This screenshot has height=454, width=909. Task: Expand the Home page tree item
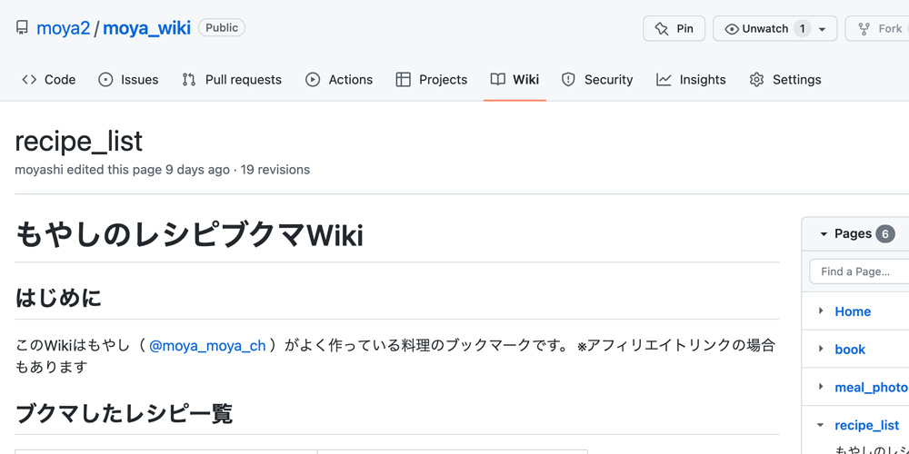[821, 311]
